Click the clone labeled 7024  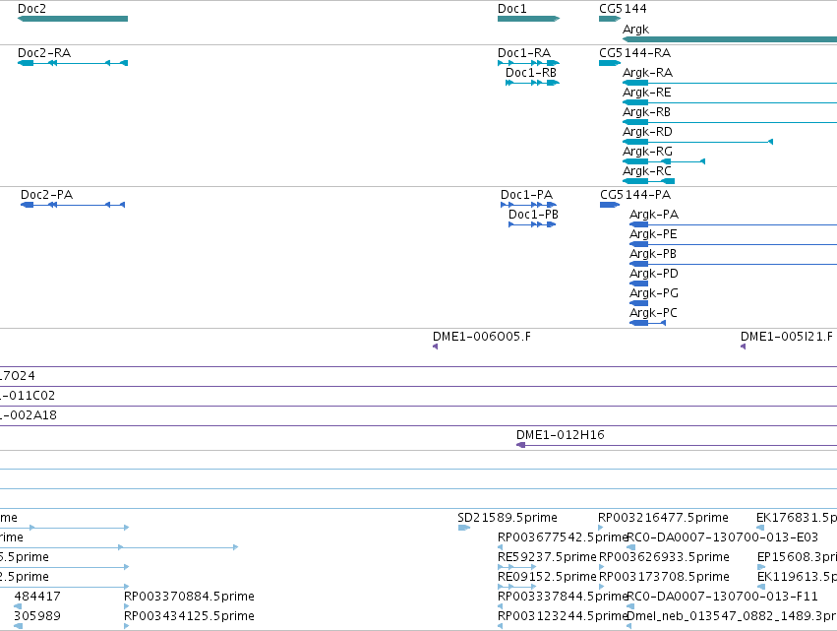tap(419, 386)
